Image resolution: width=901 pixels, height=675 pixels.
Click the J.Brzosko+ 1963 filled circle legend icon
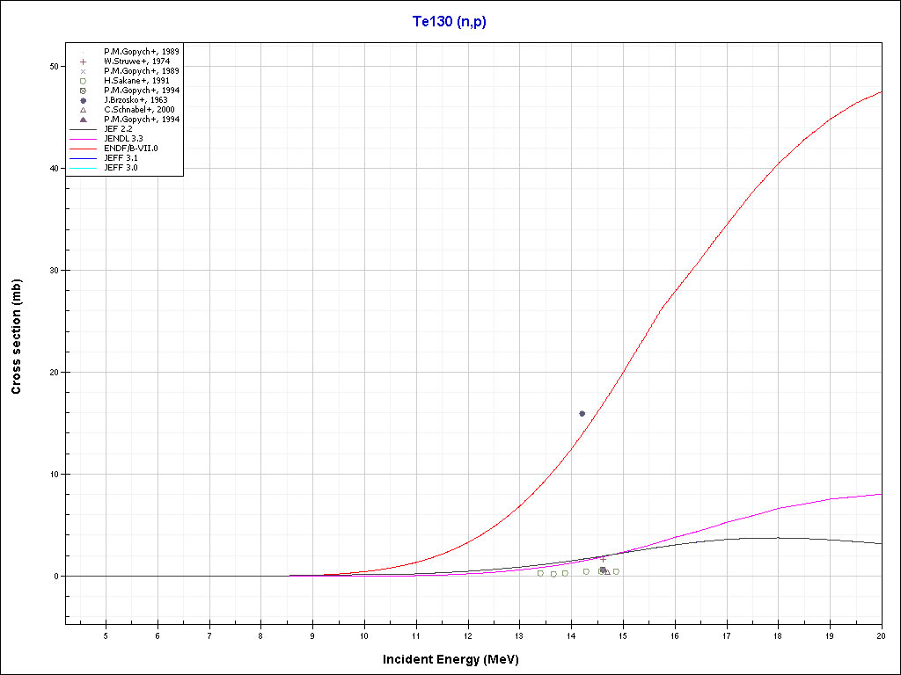click(83, 100)
